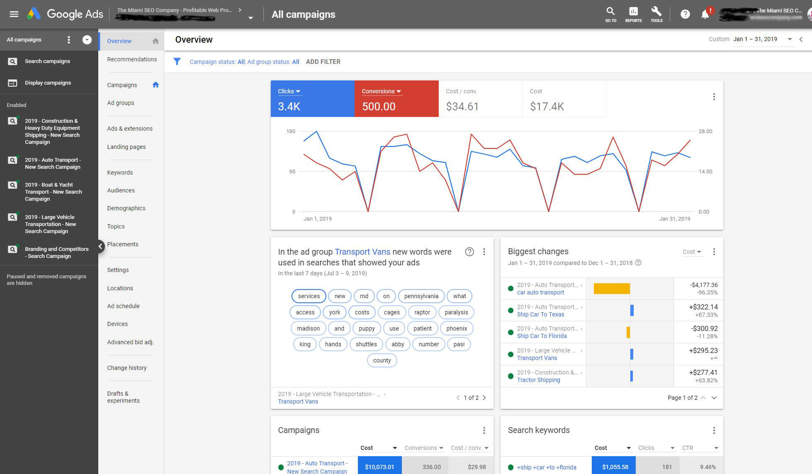The width and height of the screenshot is (812, 474).
Task: Open Landing pages in page menu
Action: (x=126, y=147)
